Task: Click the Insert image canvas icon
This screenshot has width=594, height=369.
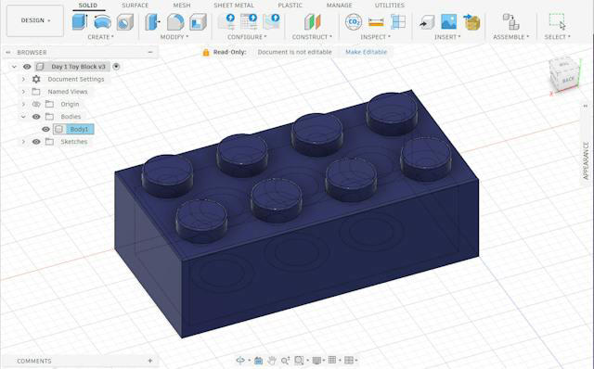Action: 449,22
